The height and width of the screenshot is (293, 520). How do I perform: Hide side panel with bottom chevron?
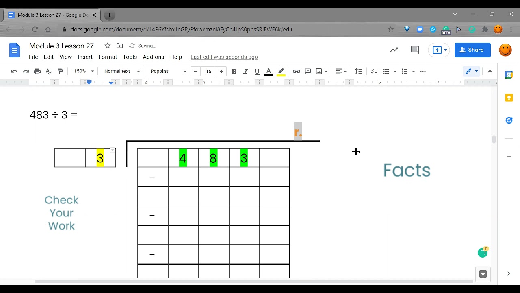tap(509, 273)
